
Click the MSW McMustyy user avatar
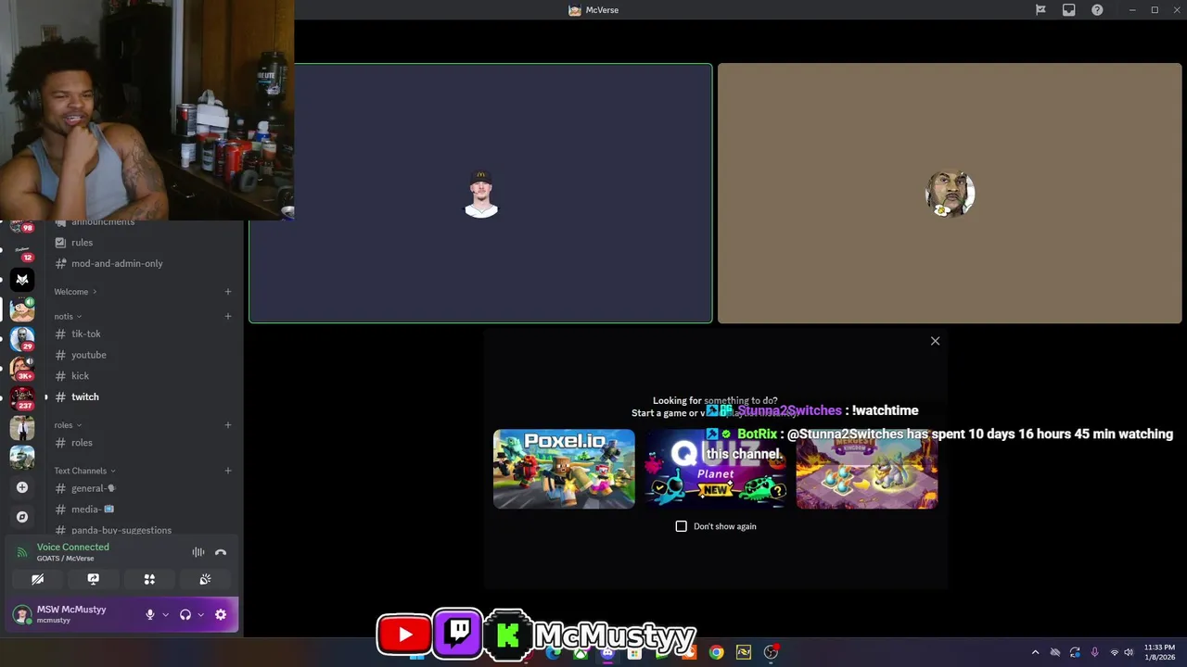click(20, 614)
